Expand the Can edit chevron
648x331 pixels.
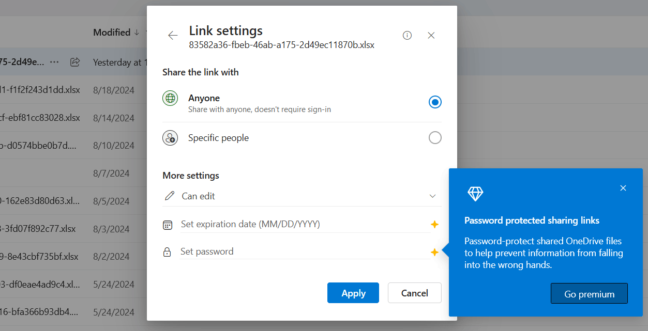tap(433, 196)
